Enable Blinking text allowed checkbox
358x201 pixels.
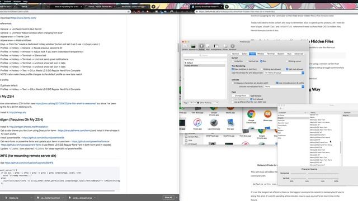pos(262,69)
